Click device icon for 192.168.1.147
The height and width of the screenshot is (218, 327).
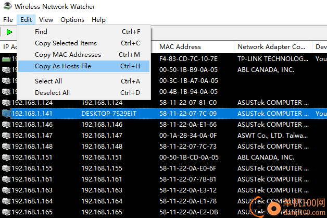coord(6,135)
